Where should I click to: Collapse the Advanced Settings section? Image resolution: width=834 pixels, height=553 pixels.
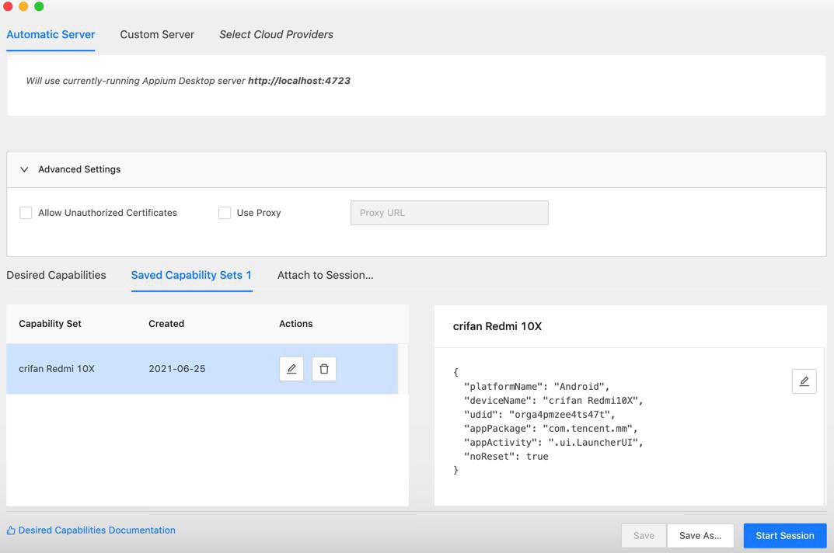pyautogui.click(x=24, y=169)
